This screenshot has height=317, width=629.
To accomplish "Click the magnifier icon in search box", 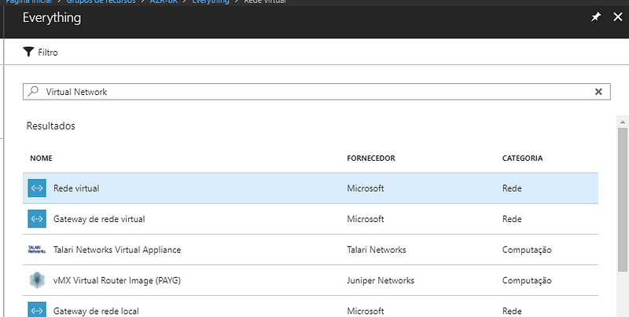I will pyautogui.click(x=33, y=91).
